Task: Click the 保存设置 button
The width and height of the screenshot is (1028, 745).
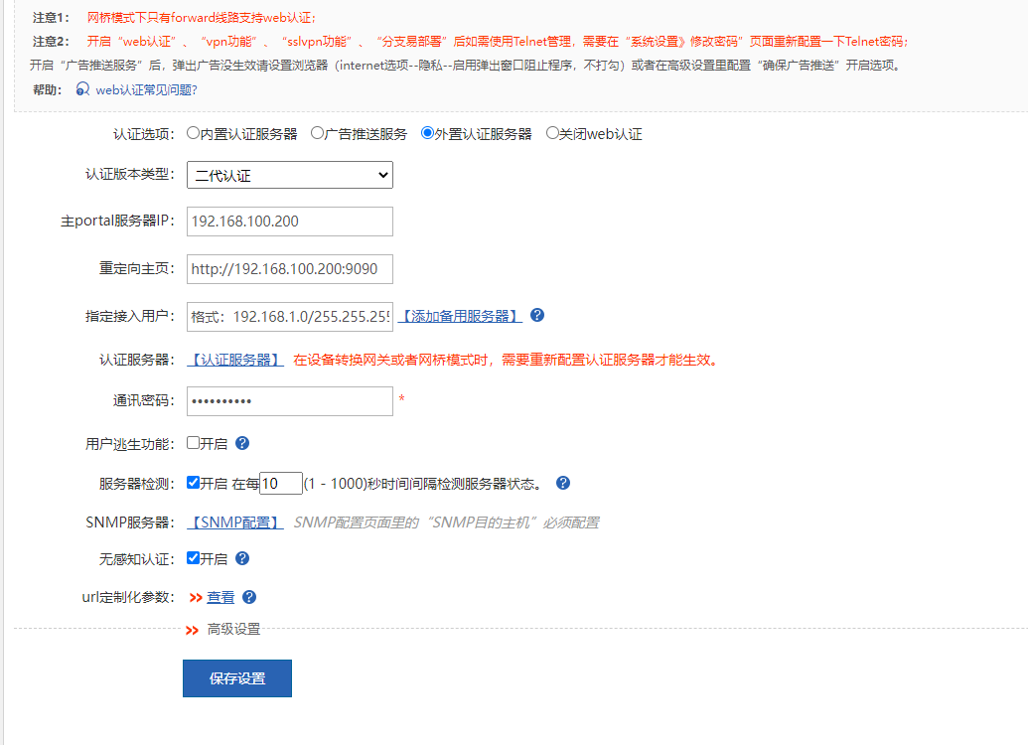Action: (x=237, y=678)
